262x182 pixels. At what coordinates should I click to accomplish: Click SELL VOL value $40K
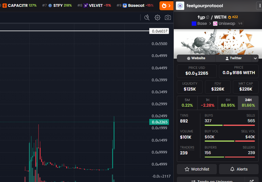click(x=250, y=137)
